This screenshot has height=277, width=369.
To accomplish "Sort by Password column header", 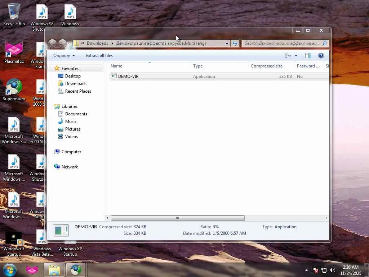I will [x=309, y=66].
